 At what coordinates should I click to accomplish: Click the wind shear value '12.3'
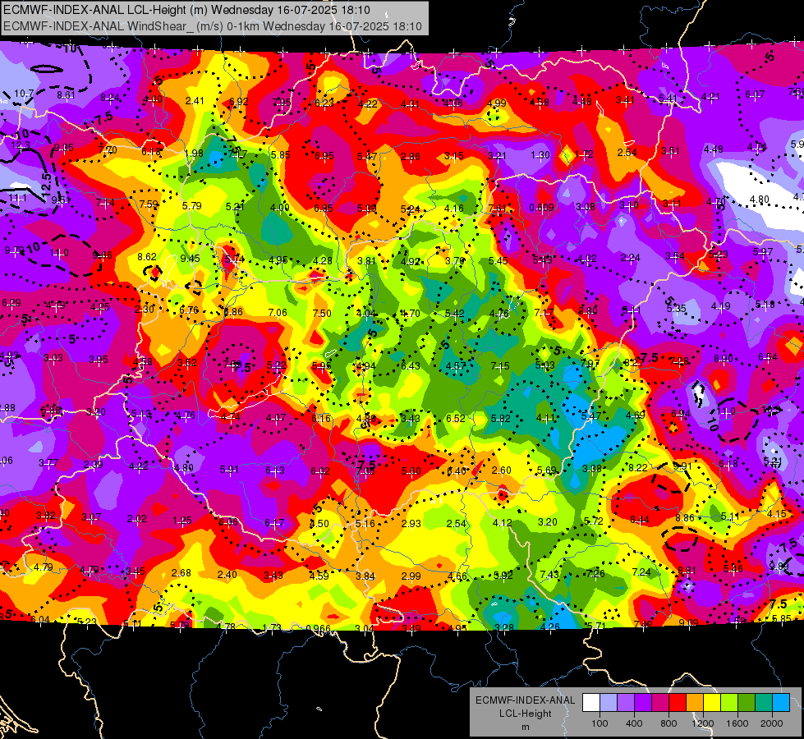[21, 145]
